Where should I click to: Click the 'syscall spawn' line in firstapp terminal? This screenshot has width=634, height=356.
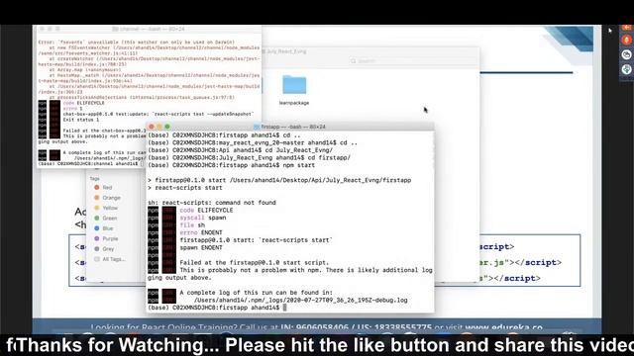202,218
